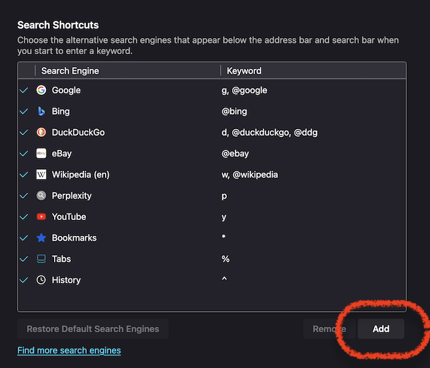Click the Perplexity keyword 'p'
Screen dimensions: 430x368
(224, 196)
